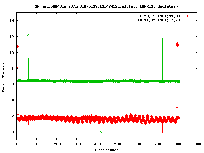
Task: Click the y-axis tick label 10
Action: pyautogui.click(x=12, y=52)
